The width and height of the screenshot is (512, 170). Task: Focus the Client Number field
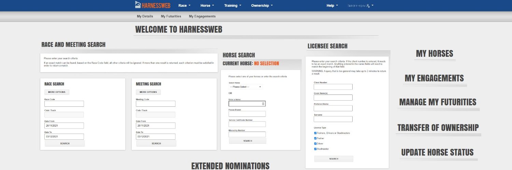[x=333, y=87]
